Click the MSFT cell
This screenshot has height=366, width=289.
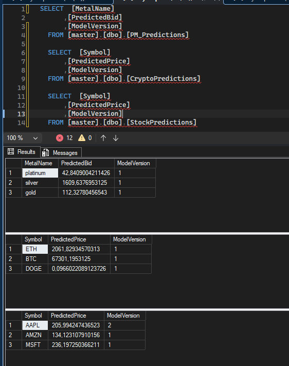(35, 345)
